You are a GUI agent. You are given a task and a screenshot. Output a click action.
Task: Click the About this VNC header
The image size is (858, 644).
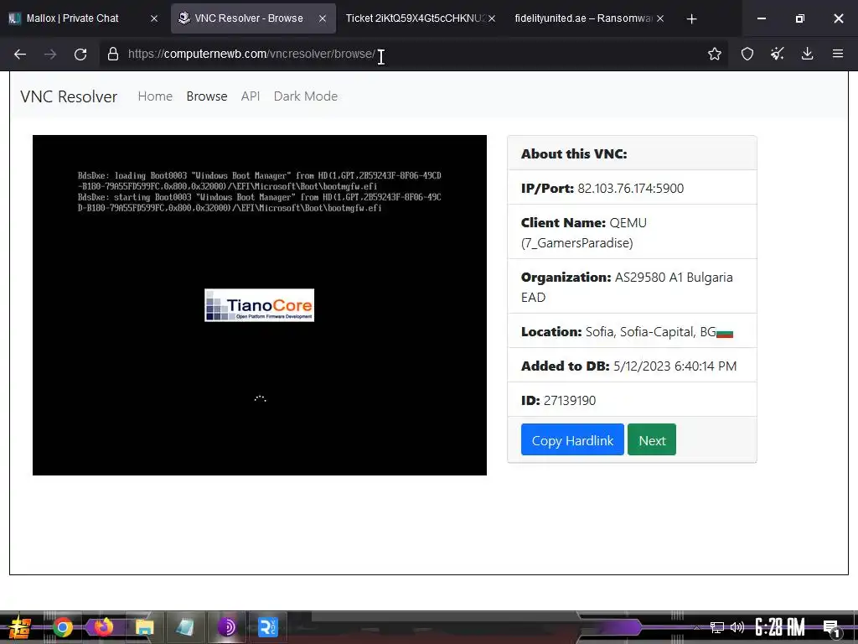(x=574, y=154)
